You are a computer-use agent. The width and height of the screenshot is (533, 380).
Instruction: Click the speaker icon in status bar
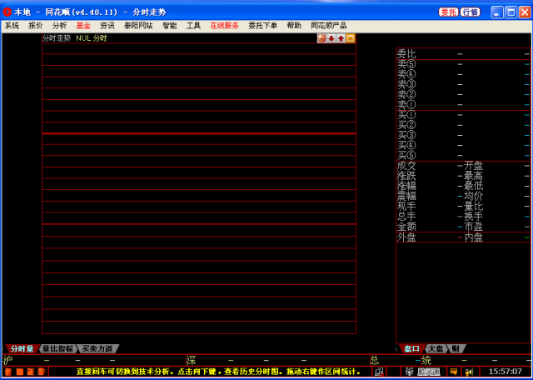(469, 372)
